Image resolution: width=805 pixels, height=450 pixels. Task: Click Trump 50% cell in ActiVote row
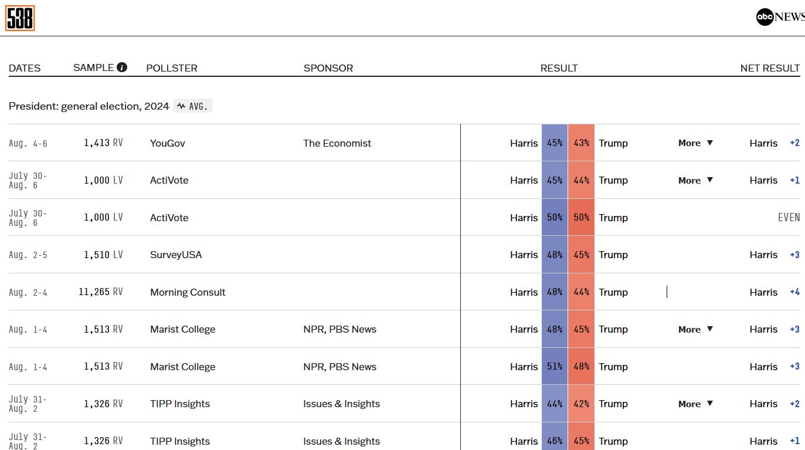coord(581,217)
